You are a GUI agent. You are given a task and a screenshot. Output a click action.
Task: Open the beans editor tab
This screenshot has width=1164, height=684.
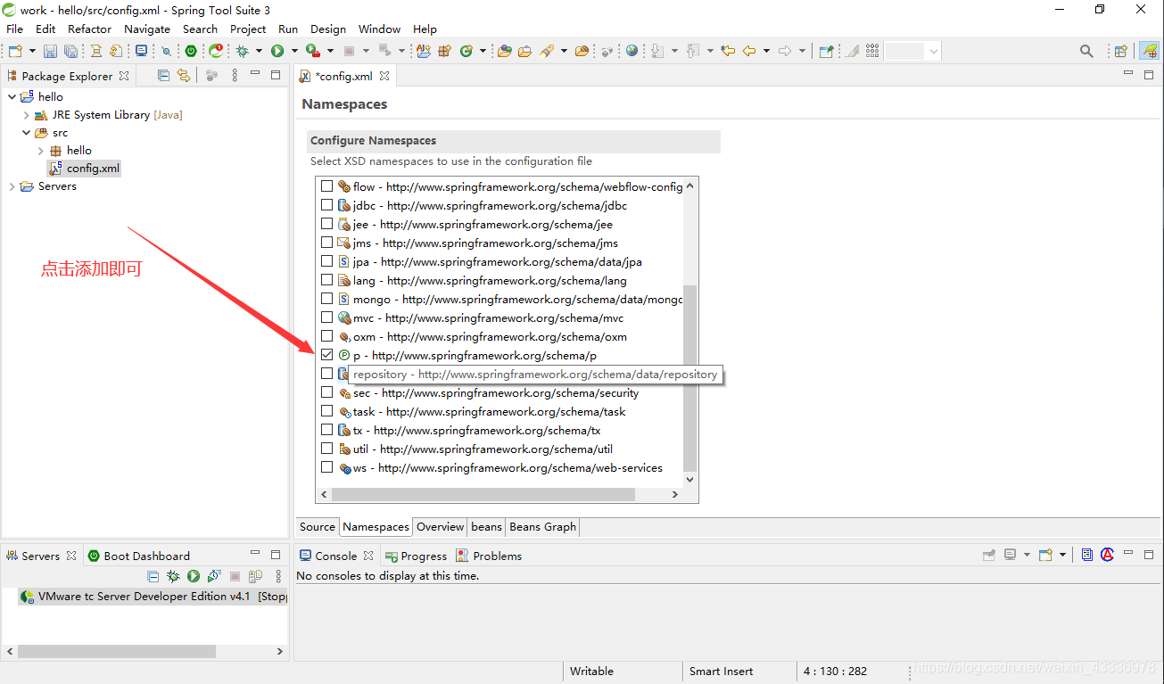pos(486,527)
